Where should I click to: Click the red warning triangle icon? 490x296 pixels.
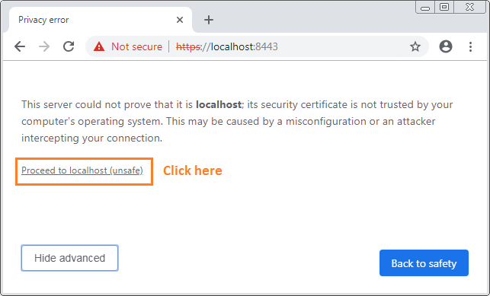[x=99, y=46]
